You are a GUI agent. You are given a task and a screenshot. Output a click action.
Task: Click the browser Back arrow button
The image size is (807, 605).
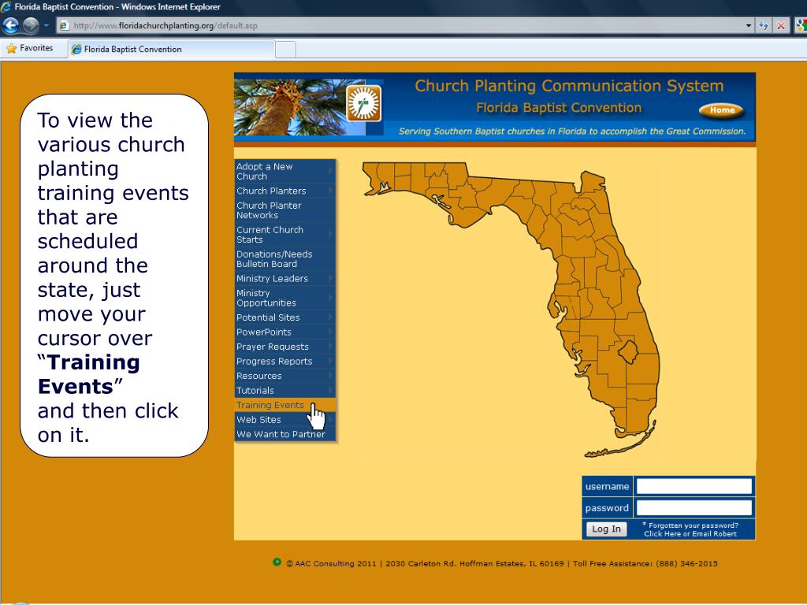pyautogui.click(x=11, y=24)
